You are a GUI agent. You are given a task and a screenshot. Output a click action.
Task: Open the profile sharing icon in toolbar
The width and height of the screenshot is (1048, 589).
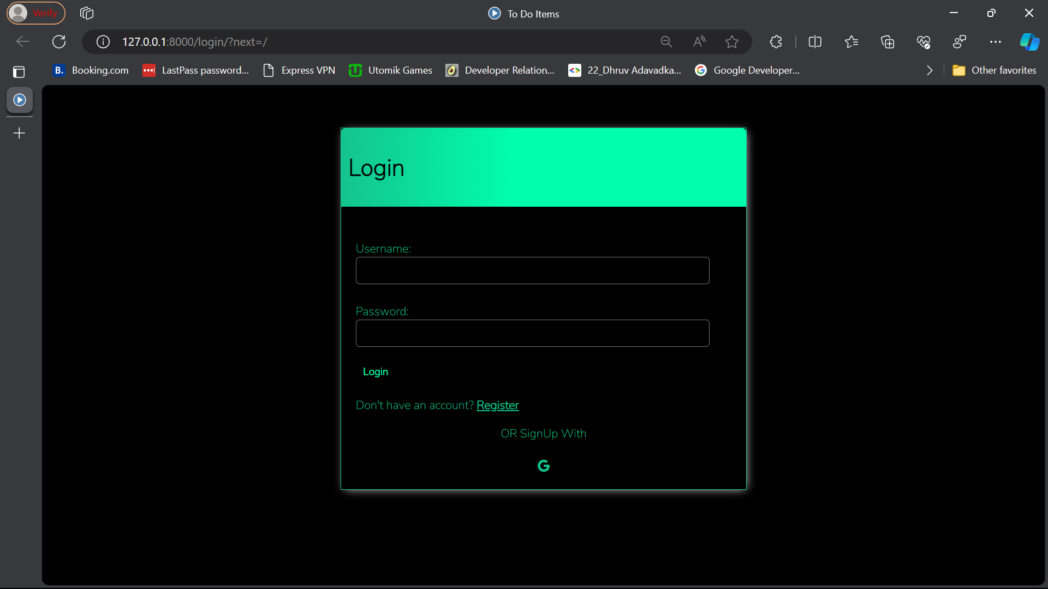(x=960, y=42)
